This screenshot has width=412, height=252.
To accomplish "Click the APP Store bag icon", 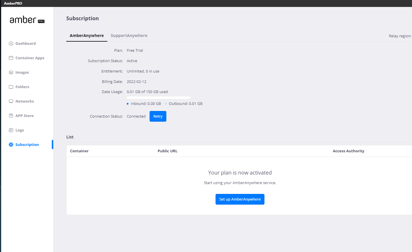I will point(11,116).
